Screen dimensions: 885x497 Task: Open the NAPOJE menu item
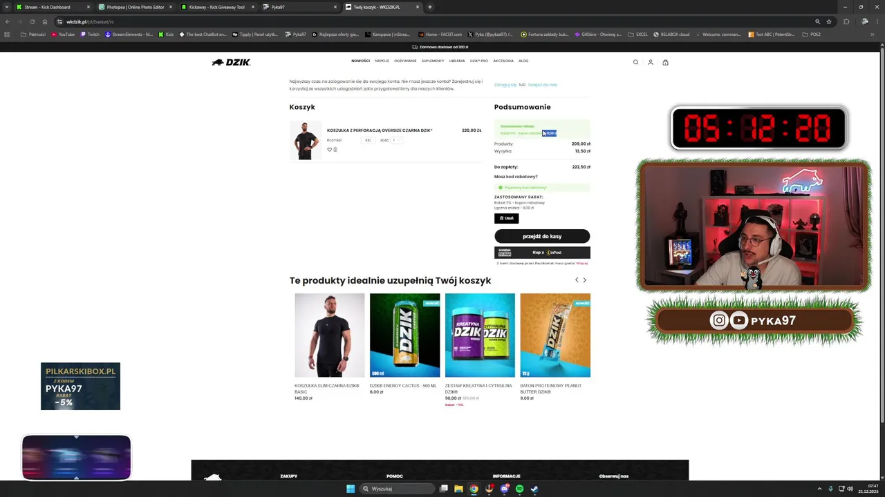(382, 61)
